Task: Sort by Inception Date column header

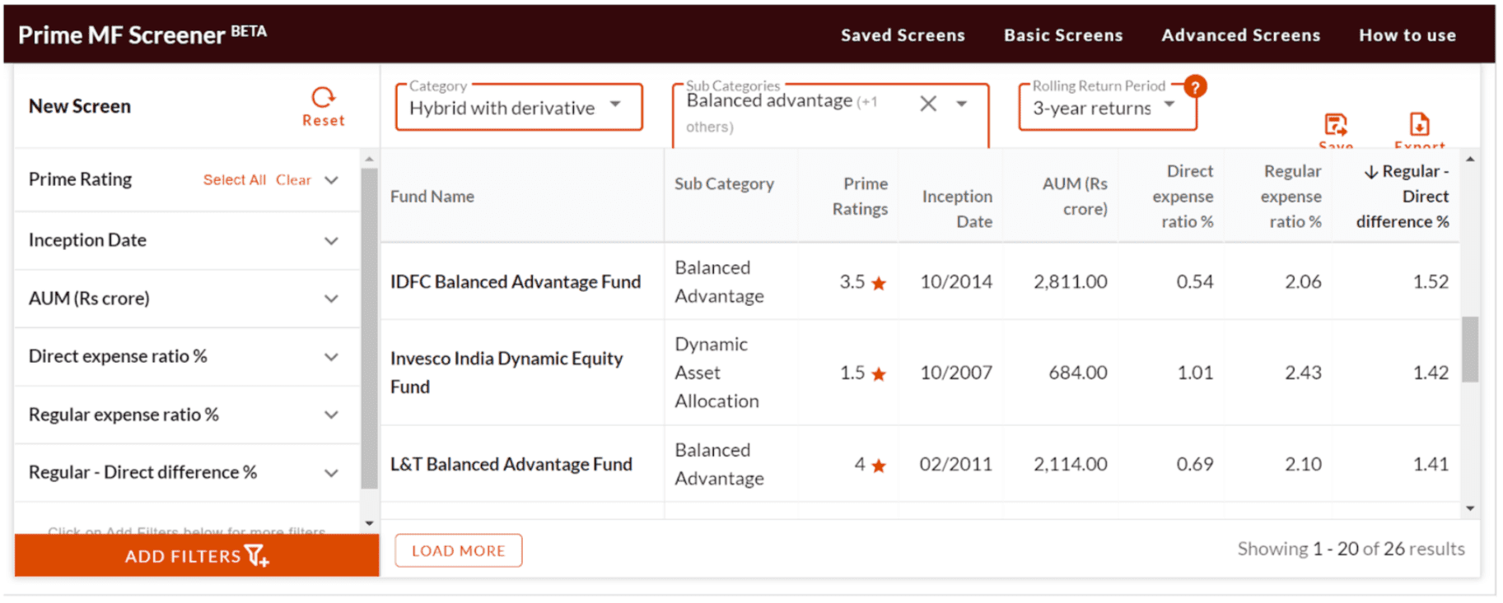Action: pos(957,209)
